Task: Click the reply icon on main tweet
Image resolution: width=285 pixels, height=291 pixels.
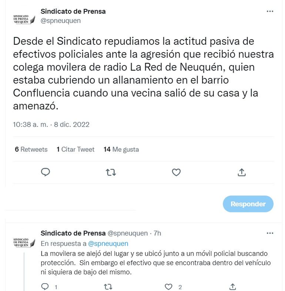Action: pyautogui.click(x=46, y=172)
